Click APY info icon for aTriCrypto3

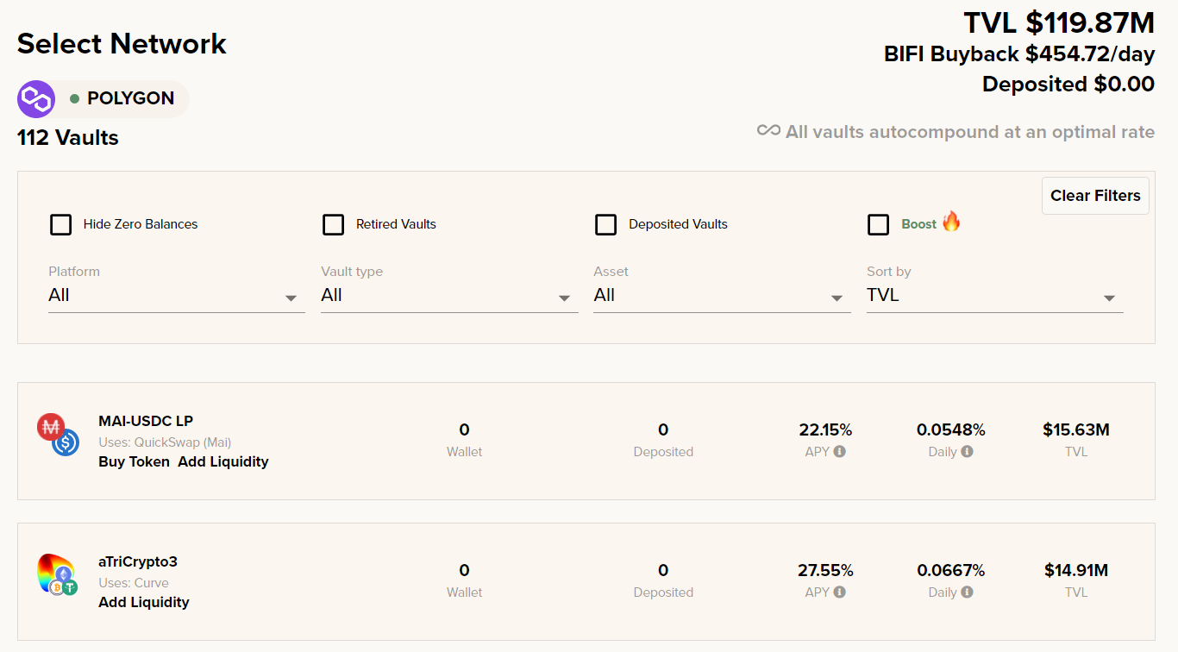click(x=840, y=592)
